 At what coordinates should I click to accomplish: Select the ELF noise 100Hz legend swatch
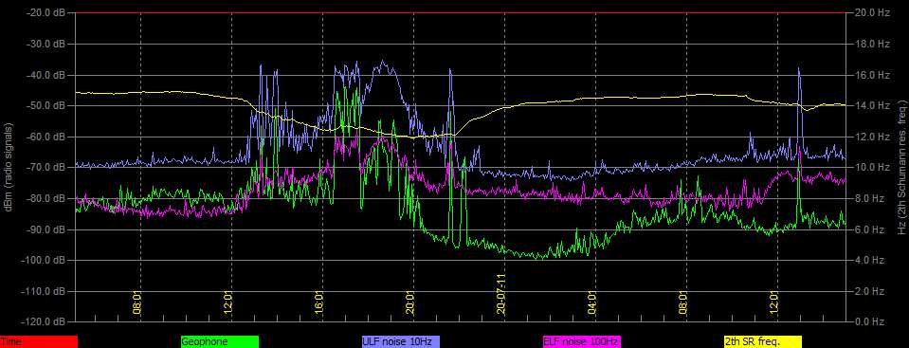[x=581, y=341]
